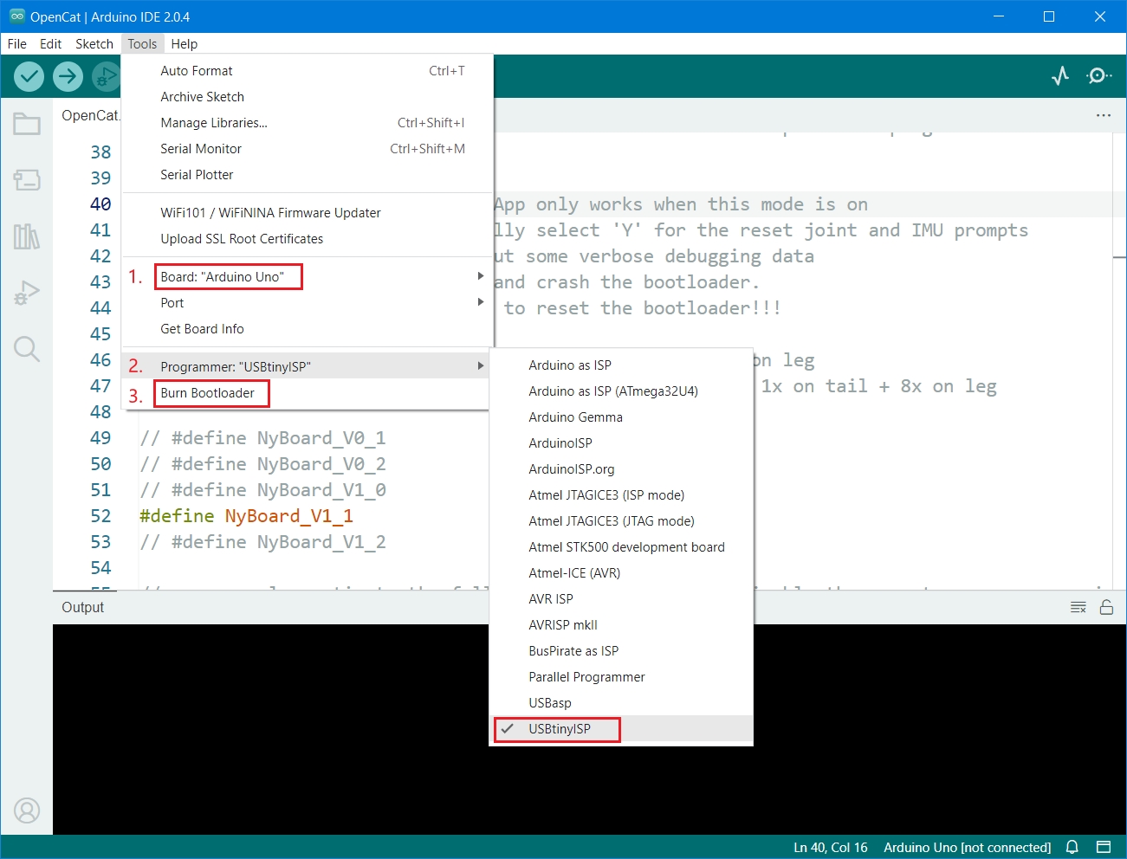Open the Debug sidebar icon
Screen dimensions: 1127x859
click(27, 293)
